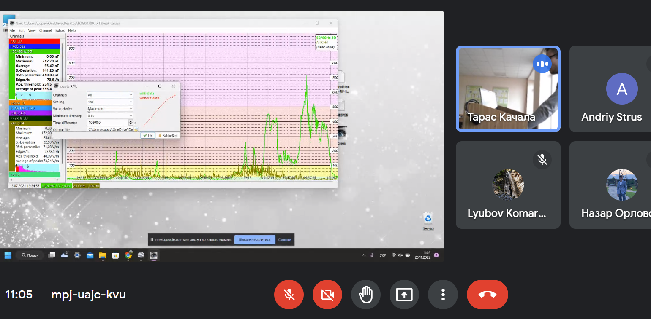Raise hand in the meeting
The image size is (651, 319).
tap(365, 295)
